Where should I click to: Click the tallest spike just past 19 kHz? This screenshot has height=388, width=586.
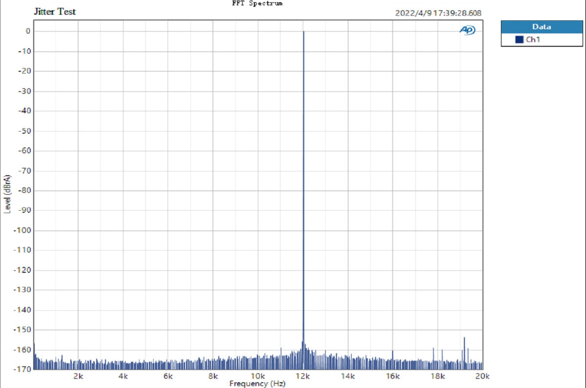pyautogui.click(x=464, y=338)
